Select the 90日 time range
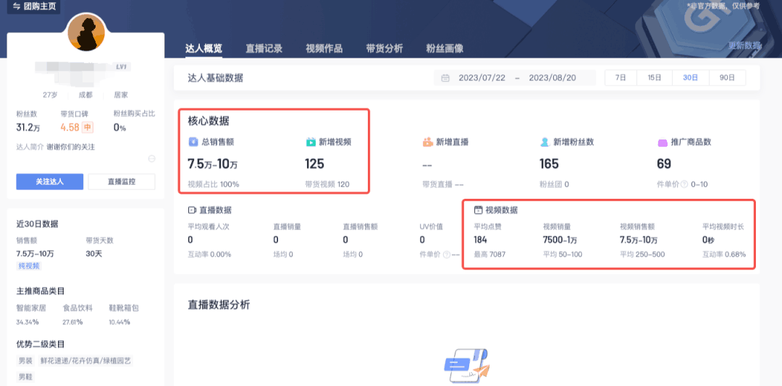Screen dimensions: 782x386 click(x=727, y=77)
